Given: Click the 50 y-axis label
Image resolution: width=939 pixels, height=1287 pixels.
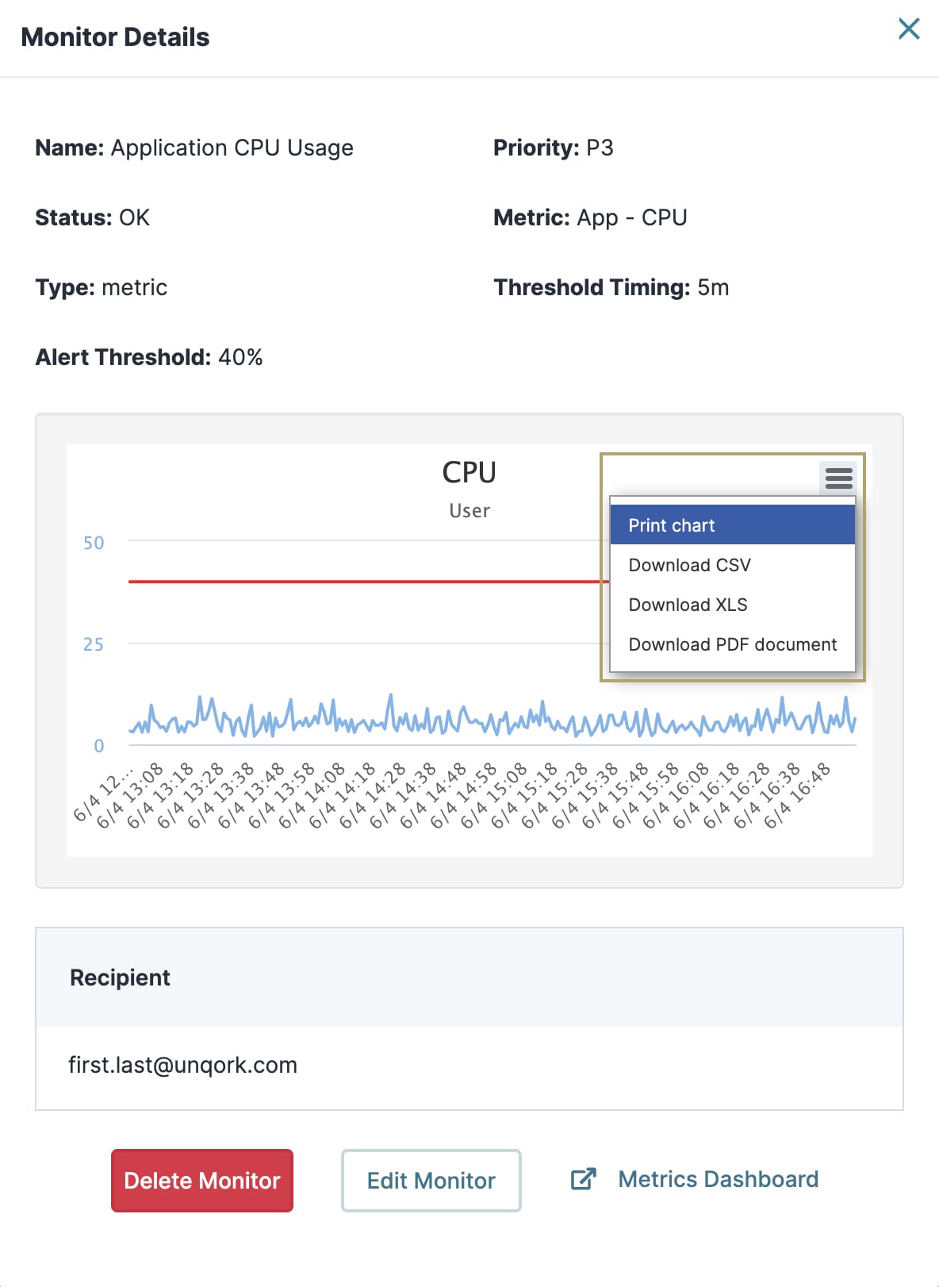Looking at the screenshot, I should coord(94,544).
